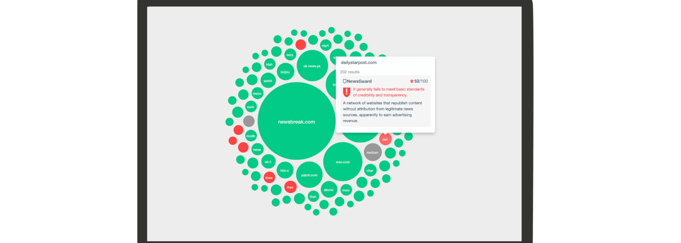This screenshot has width=681, height=243.
Task: Select the msn.com bubble
Action: pyautogui.click(x=343, y=162)
